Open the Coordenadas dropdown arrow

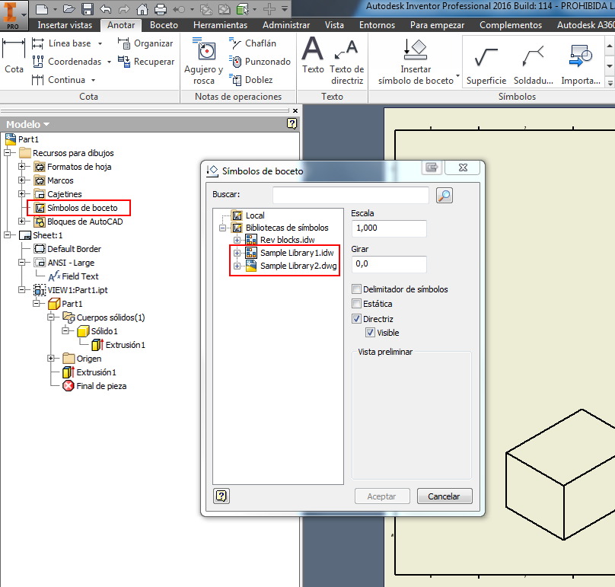pyautogui.click(x=109, y=62)
